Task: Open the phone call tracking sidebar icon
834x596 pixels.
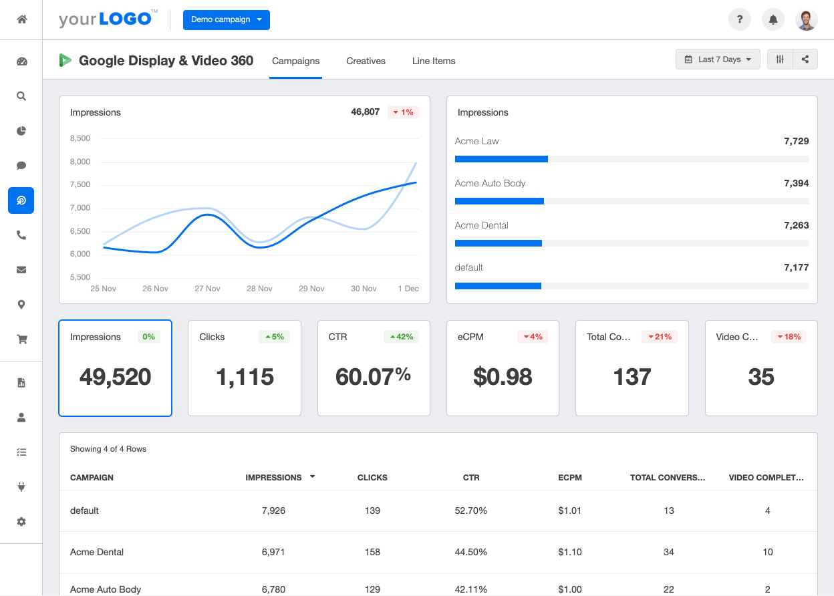Action: [x=21, y=235]
